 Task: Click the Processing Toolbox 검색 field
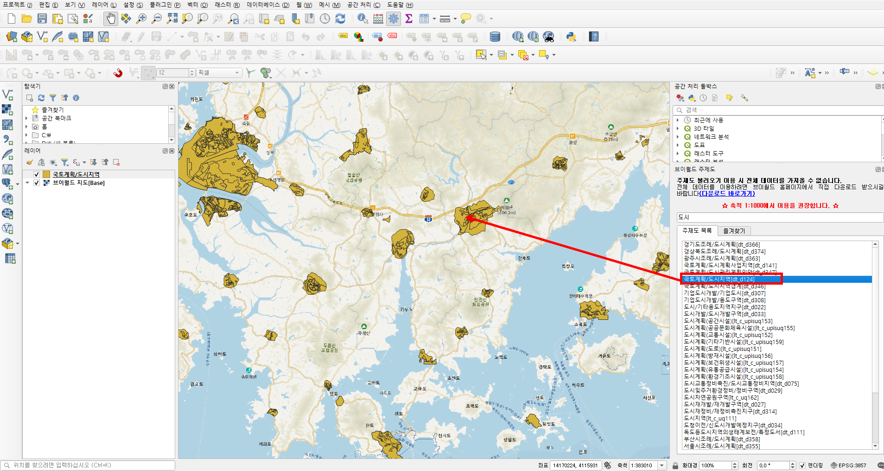point(779,110)
